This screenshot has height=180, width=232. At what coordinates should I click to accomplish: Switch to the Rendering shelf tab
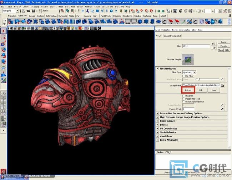pos(127,16)
